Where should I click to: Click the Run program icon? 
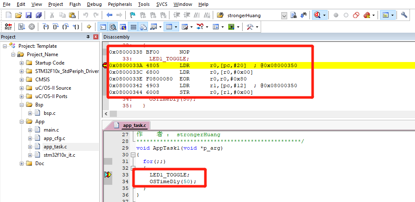pos(21,27)
